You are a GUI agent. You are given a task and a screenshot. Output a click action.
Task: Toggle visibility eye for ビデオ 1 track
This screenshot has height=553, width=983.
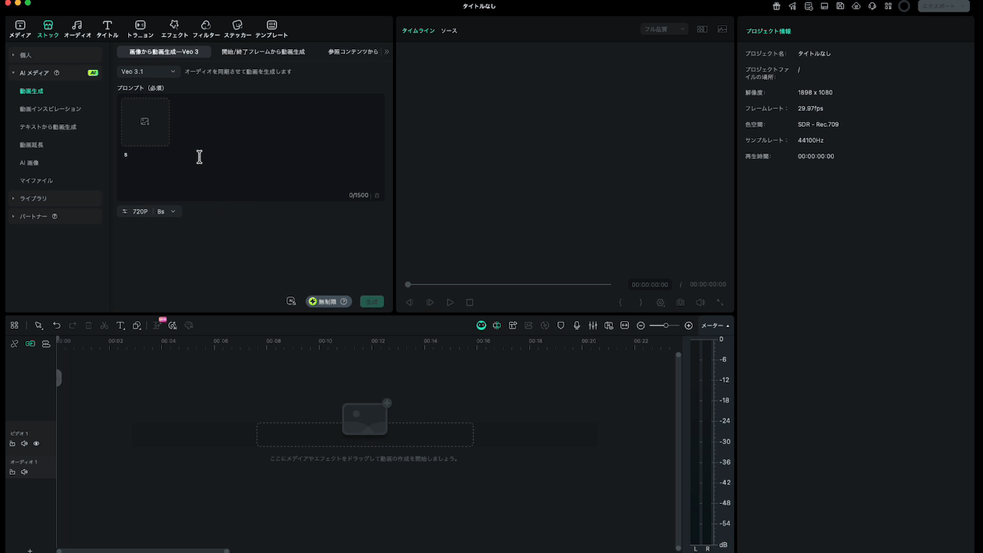click(x=36, y=444)
